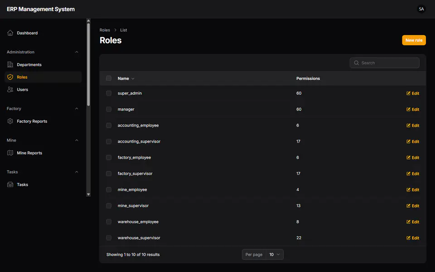This screenshot has height=272, width=435.
Task: Click the magnifier icon in the search box
Action: coord(357,63)
